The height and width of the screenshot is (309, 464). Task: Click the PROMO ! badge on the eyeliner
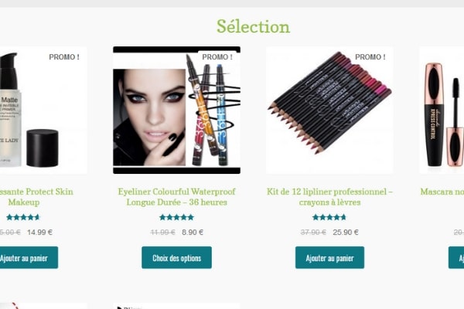pos(217,56)
